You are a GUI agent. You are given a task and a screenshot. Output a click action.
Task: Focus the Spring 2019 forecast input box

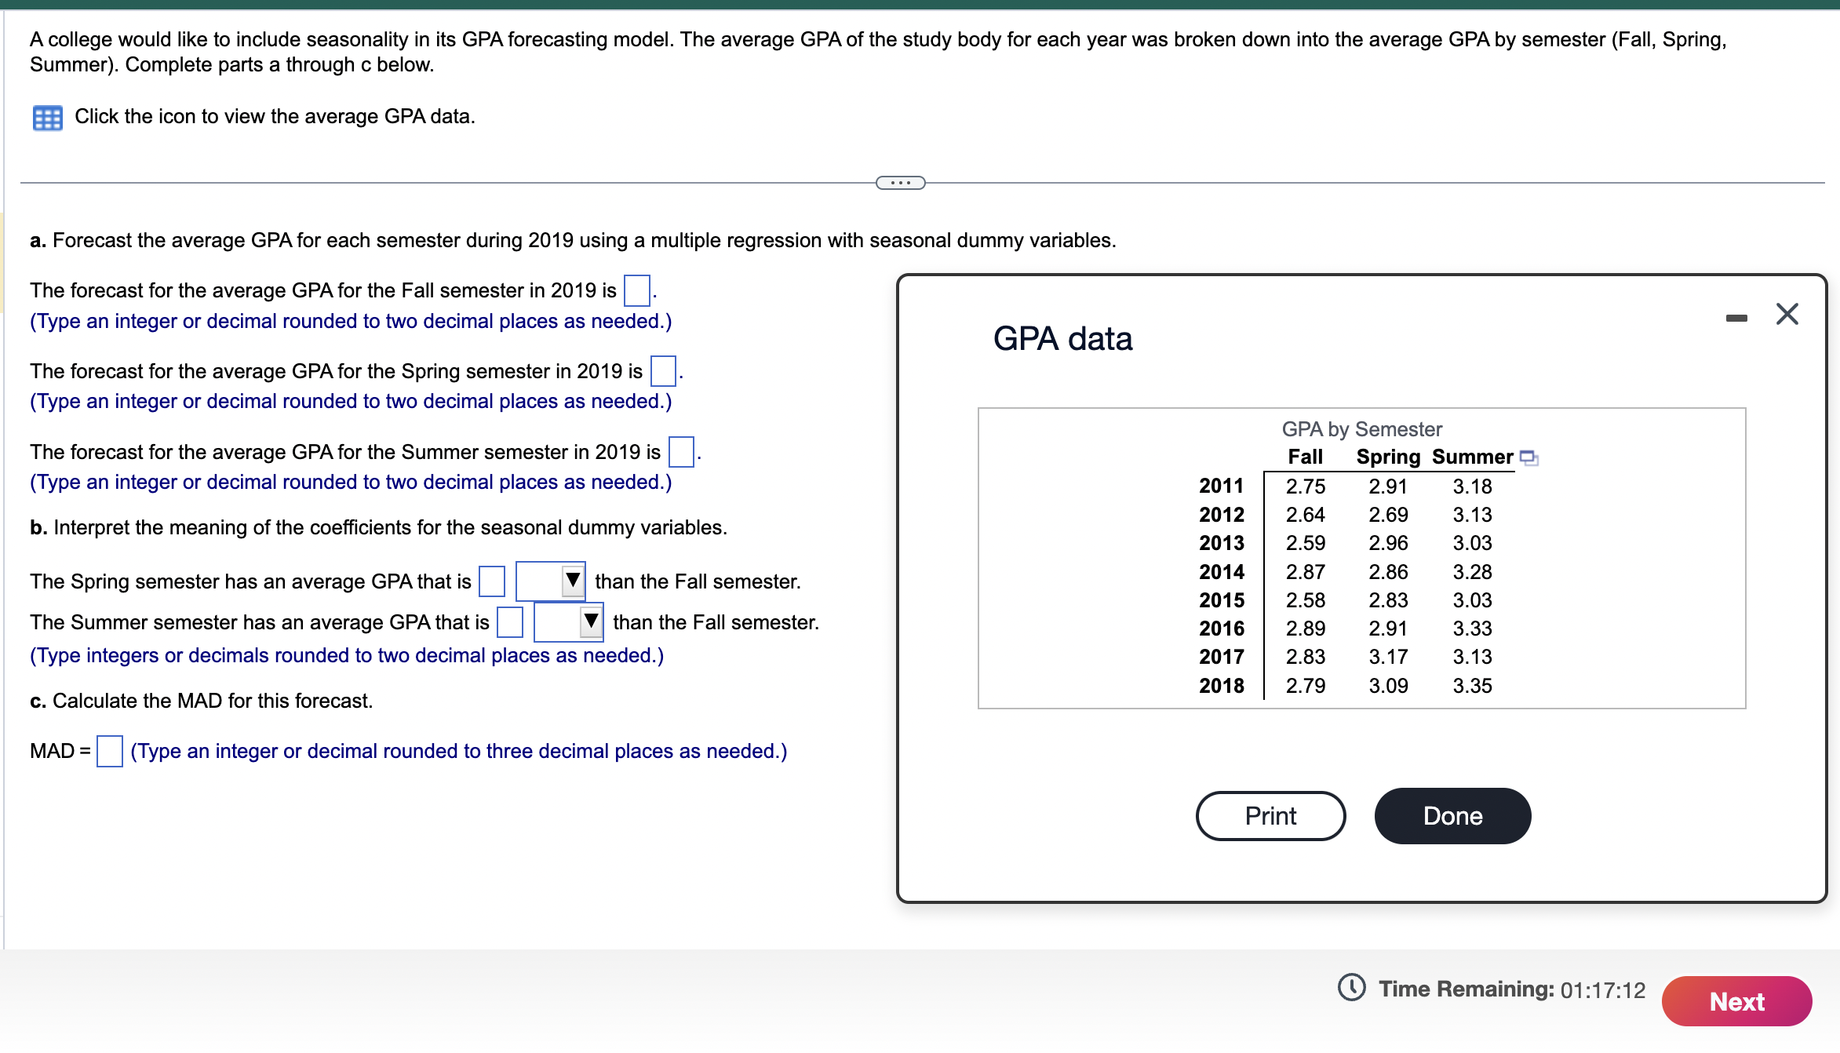663,371
